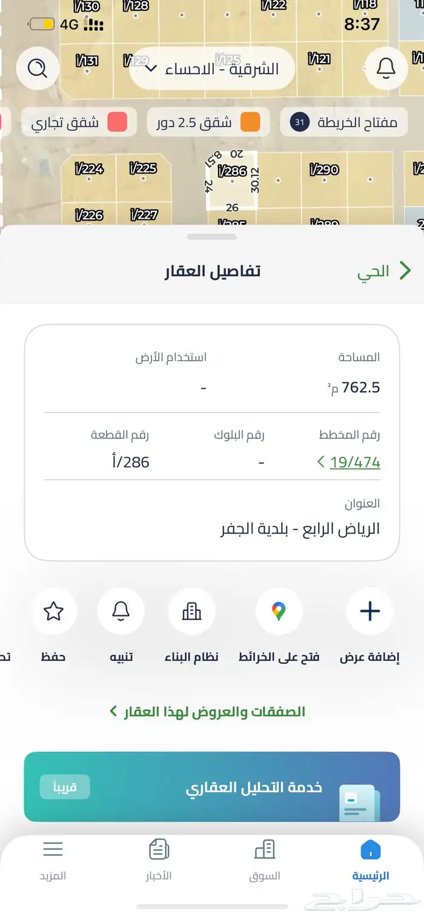Open map legend chip with 31 badge
The height and width of the screenshot is (917, 424).
(343, 122)
